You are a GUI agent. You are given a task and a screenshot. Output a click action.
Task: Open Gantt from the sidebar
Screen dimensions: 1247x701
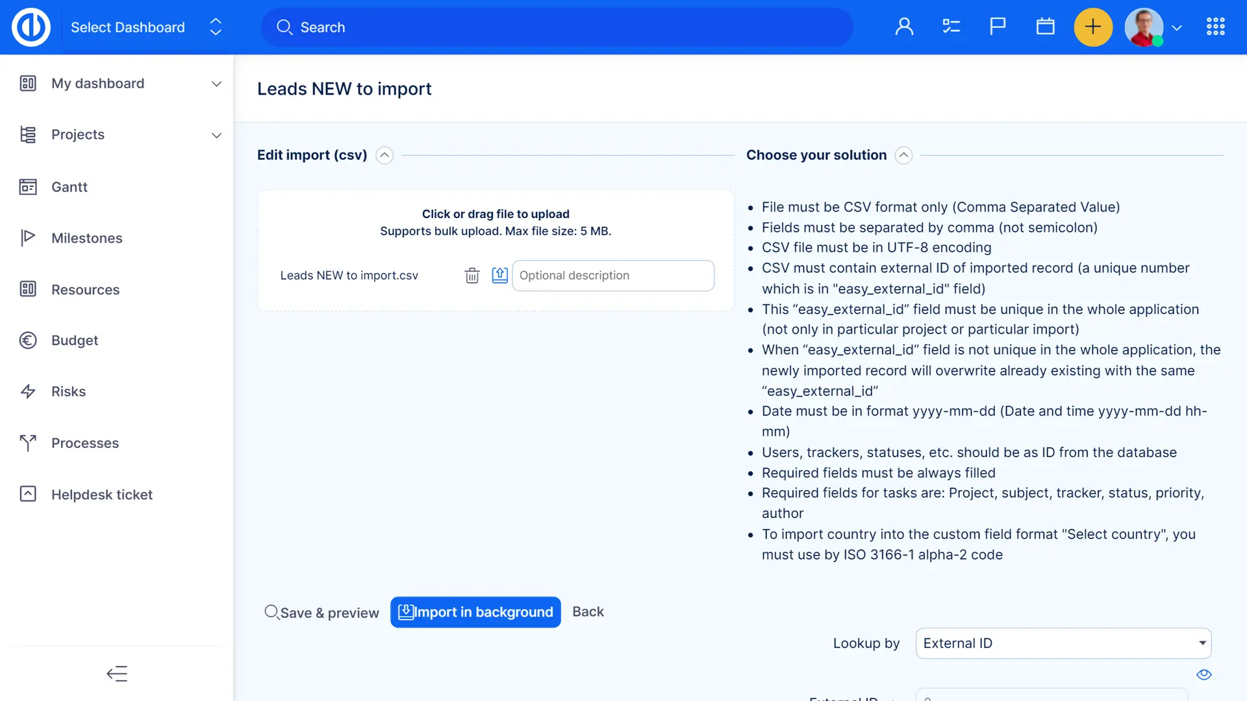click(69, 187)
